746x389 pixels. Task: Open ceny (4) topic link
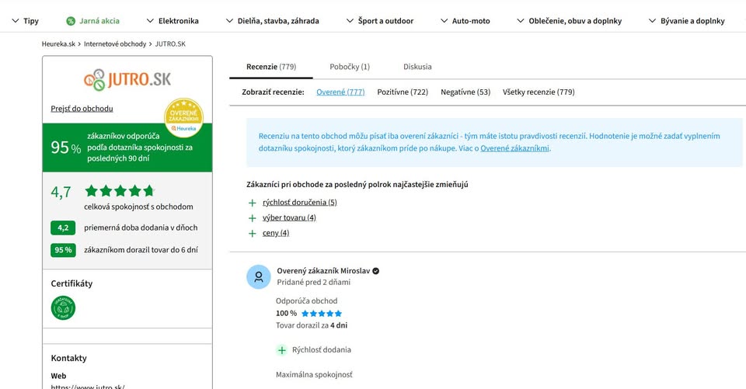click(x=276, y=233)
